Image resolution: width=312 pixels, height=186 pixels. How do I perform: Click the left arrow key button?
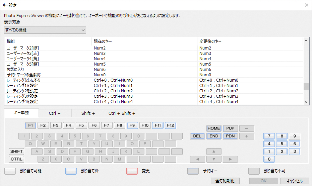coord(197,159)
